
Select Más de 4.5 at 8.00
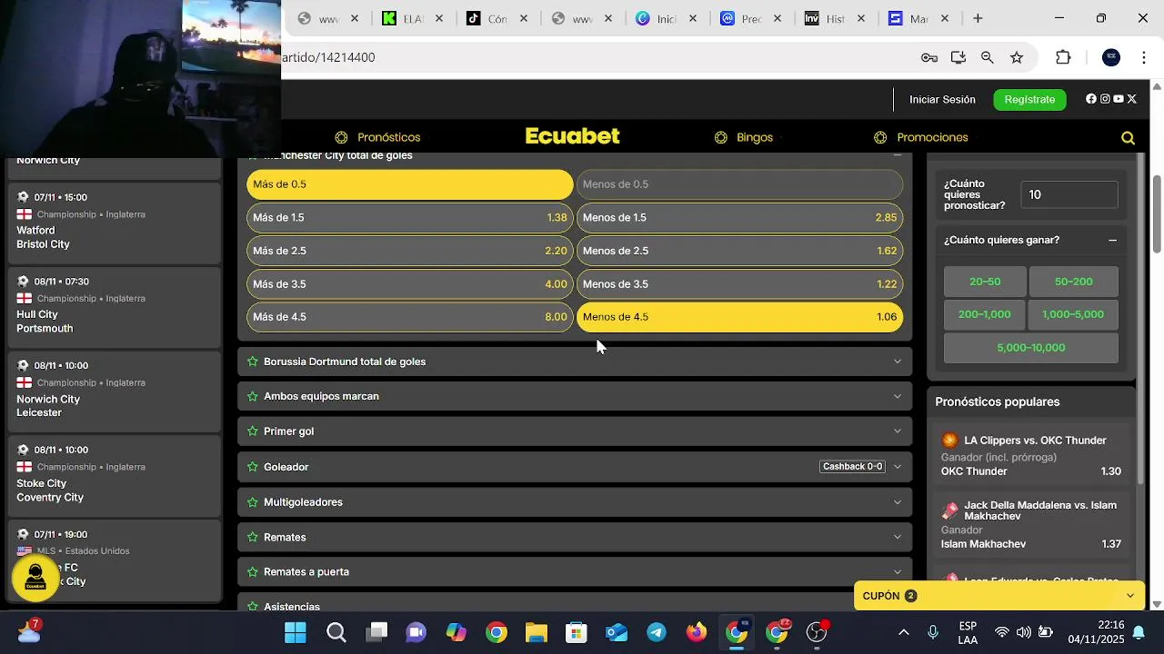[410, 317]
